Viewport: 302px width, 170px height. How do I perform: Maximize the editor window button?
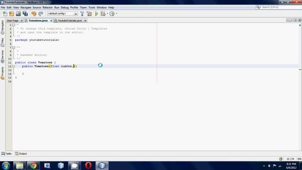coord(300,20)
